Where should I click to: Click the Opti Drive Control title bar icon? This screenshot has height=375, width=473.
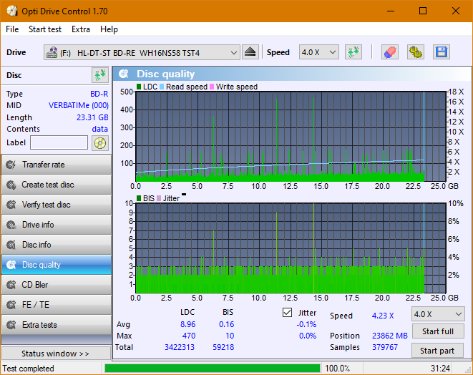[11, 11]
